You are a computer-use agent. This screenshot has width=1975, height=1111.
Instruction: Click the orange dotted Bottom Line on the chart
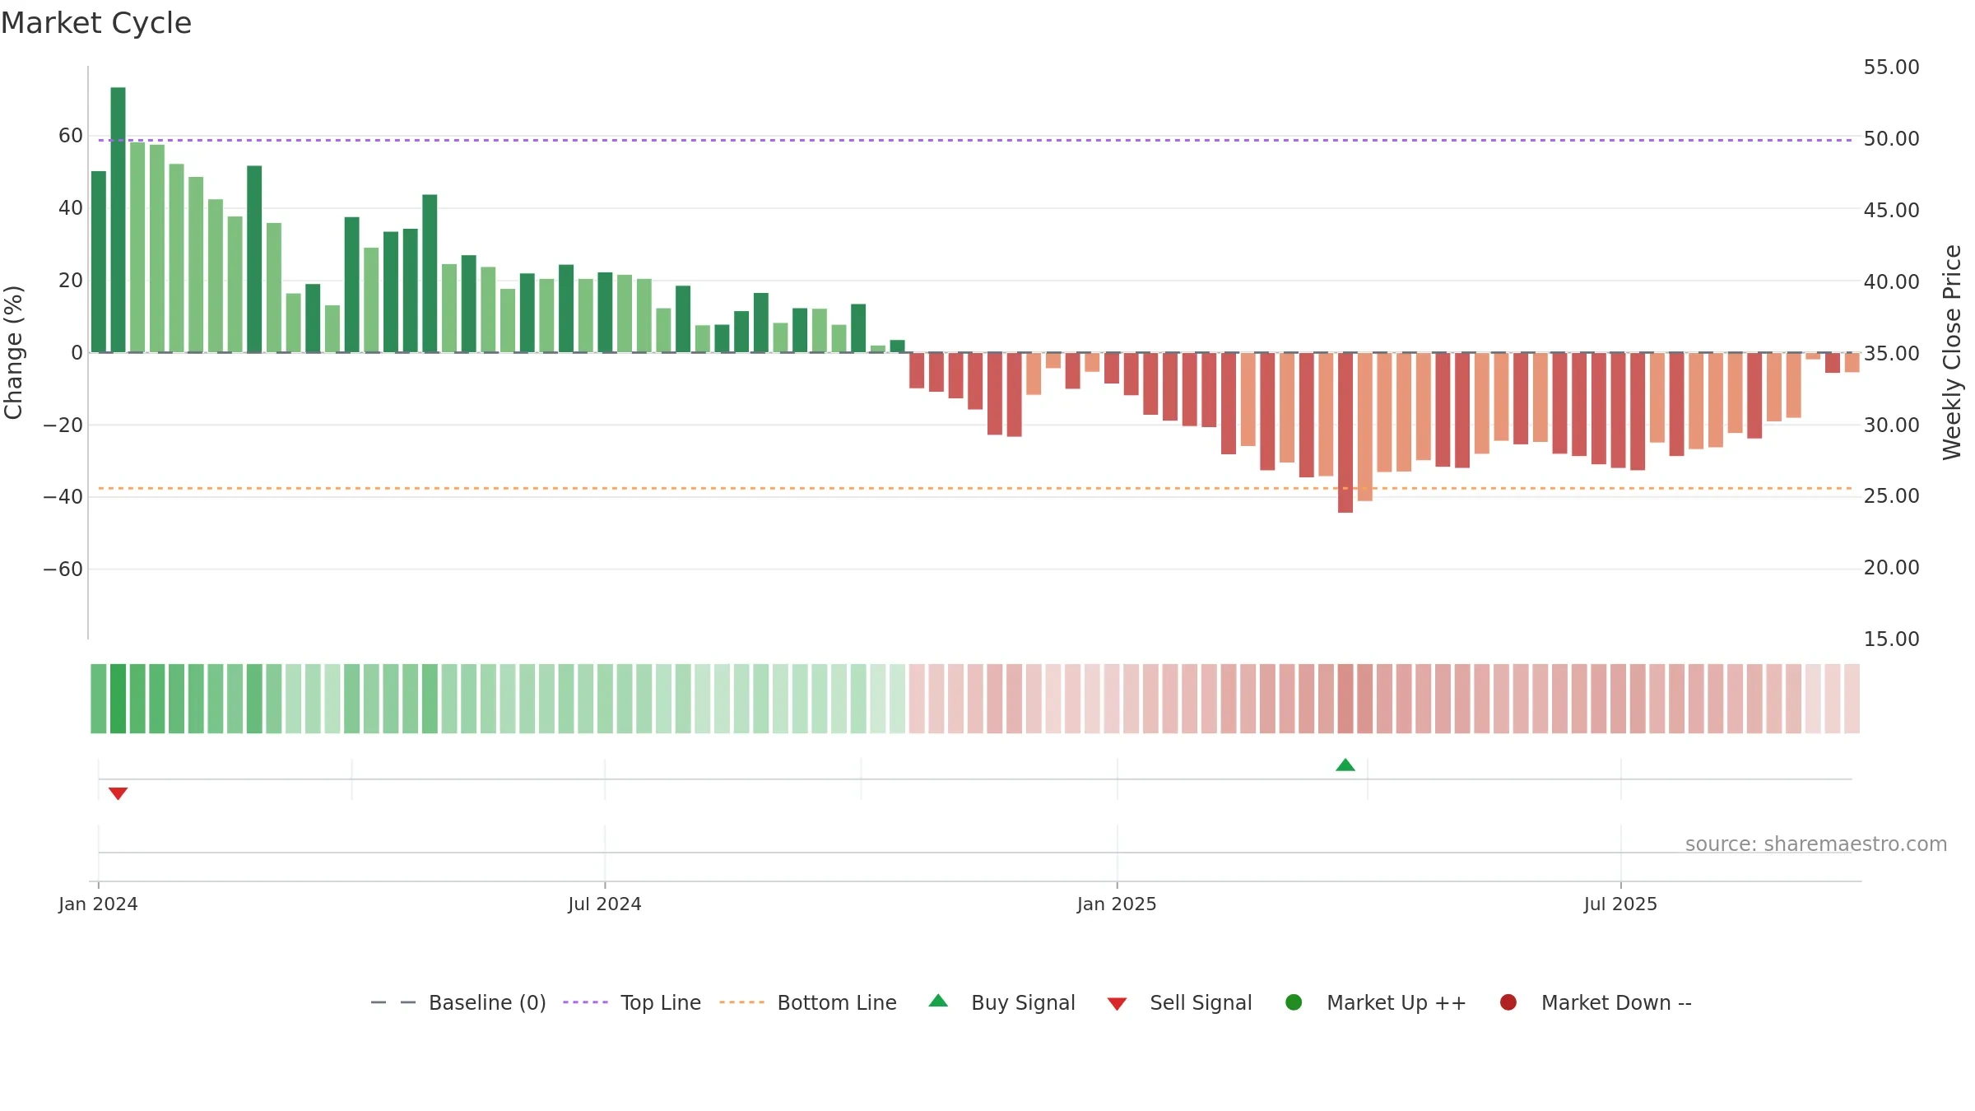click(975, 488)
